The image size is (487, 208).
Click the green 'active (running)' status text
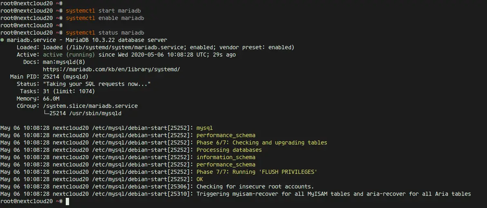pyautogui.click(x=69, y=55)
